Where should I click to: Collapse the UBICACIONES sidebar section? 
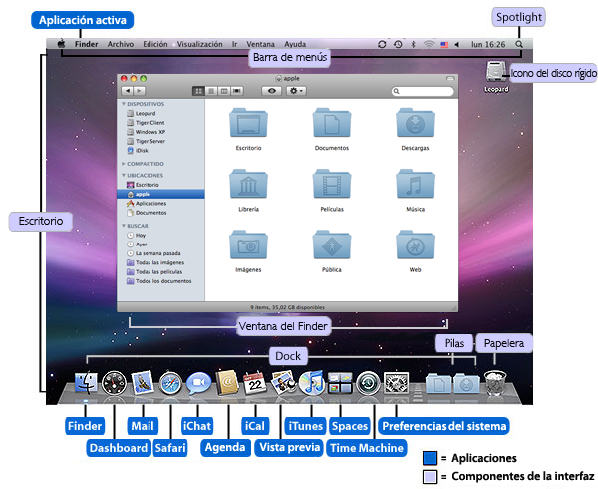click(124, 175)
